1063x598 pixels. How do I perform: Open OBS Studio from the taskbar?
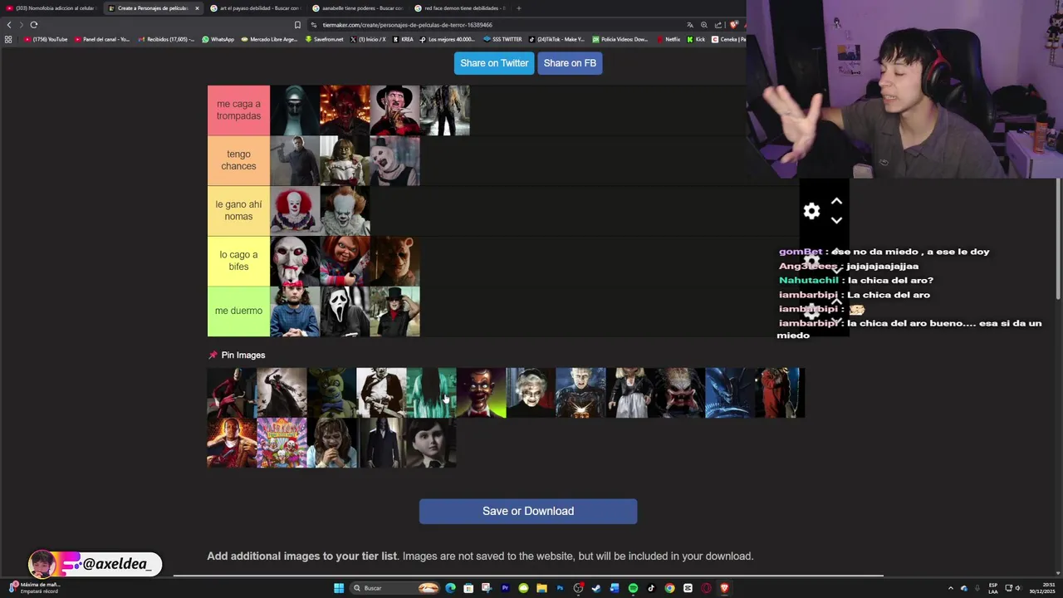[x=578, y=588]
